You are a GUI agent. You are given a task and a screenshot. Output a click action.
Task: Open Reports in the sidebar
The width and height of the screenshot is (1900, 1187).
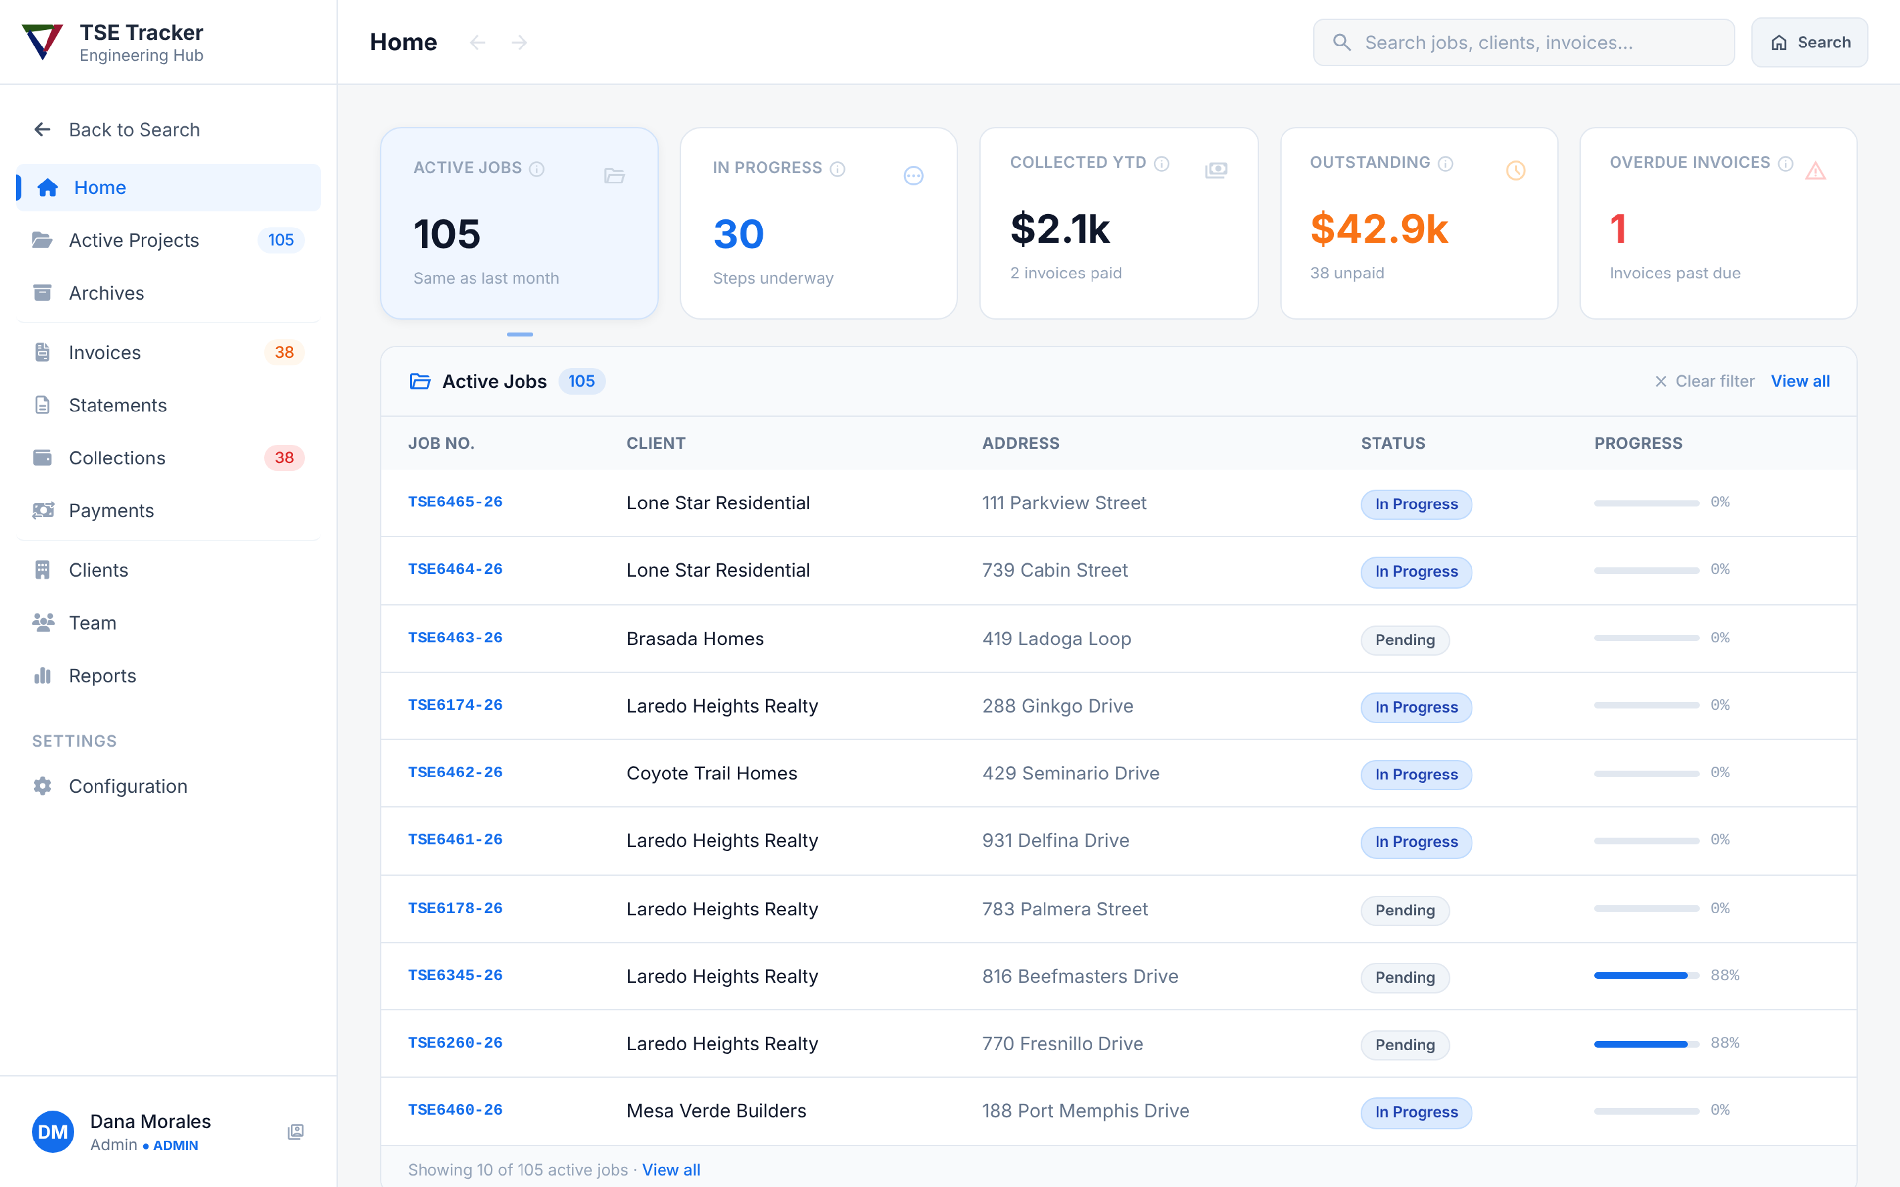pyautogui.click(x=168, y=675)
